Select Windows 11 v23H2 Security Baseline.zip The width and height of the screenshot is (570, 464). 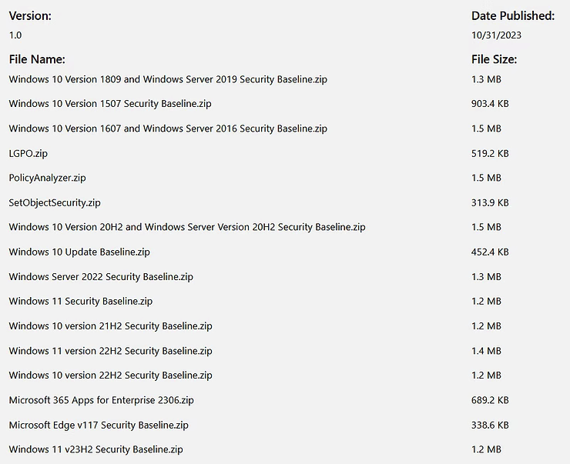[96, 449]
